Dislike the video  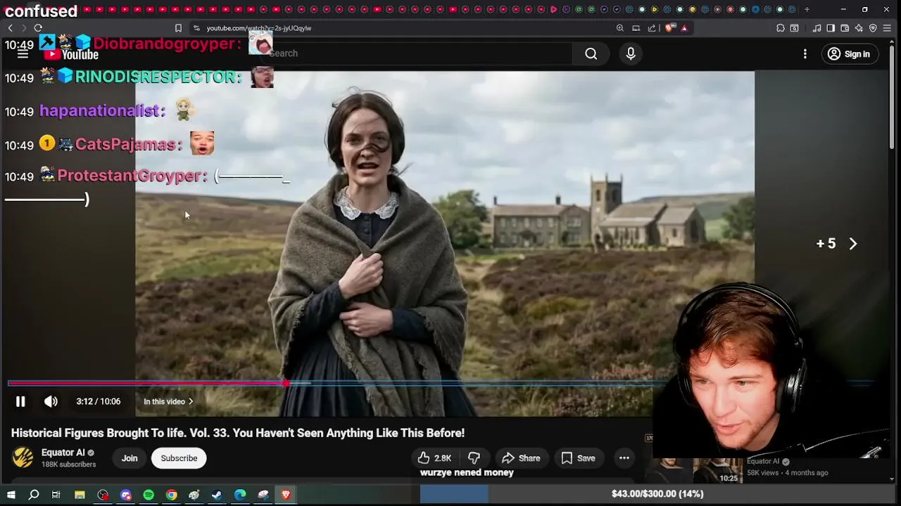click(474, 458)
